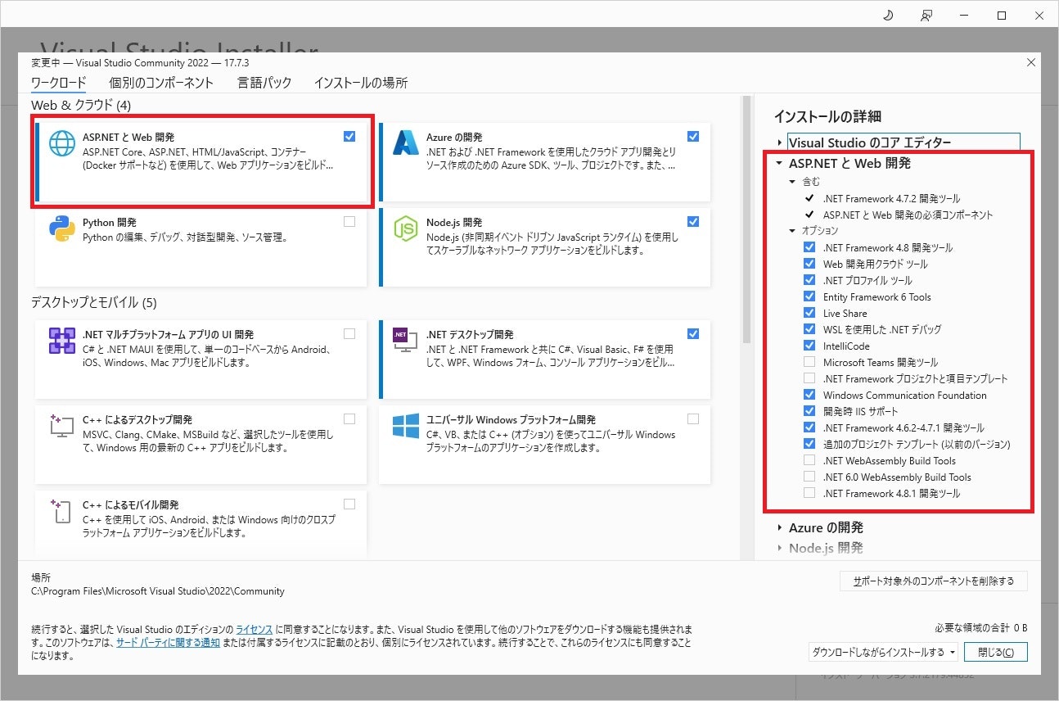
Task: Uncheck .NET Framework 4.6.2-4.7.1 開発ツール option
Action: click(809, 427)
